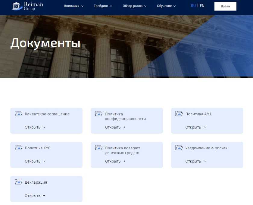Click folder icon beside Клиентское соглашение

(x=19, y=114)
